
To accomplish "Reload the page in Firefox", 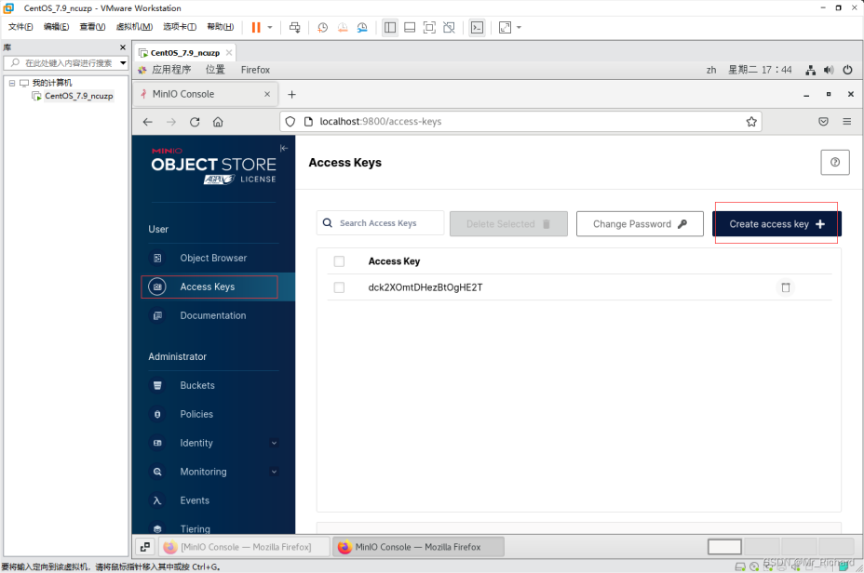I will coord(195,122).
